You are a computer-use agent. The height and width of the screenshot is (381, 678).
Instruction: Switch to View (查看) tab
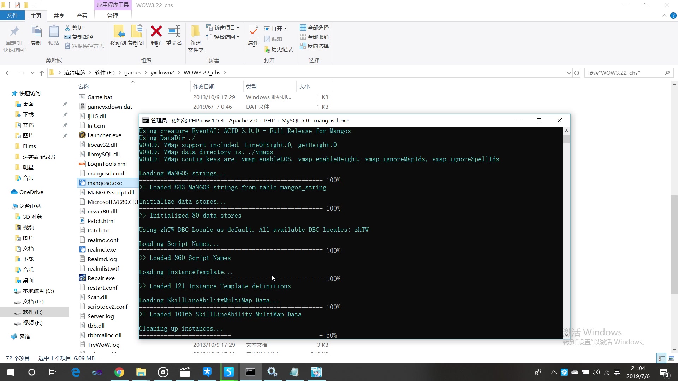82,16
